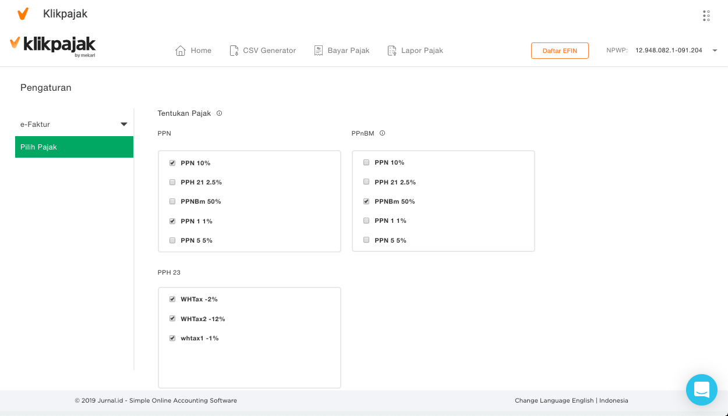Click the Klikpajak logo
Image resolution: width=728 pixels, height=416 pixels.
point(53,45)
